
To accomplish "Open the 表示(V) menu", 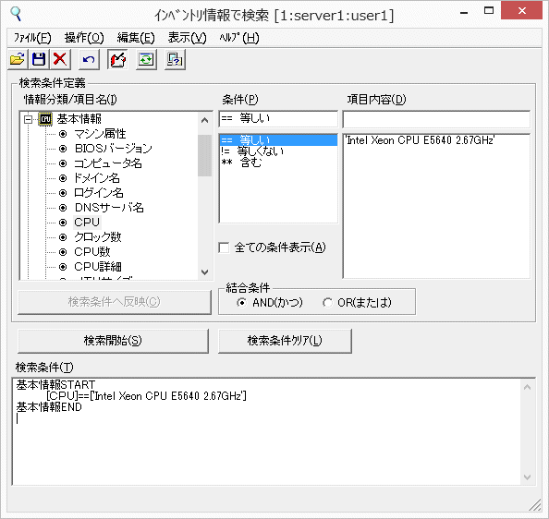I will click(187, 38).
